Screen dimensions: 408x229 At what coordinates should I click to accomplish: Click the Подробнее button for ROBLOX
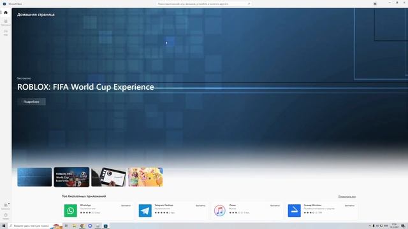[31, 102]
